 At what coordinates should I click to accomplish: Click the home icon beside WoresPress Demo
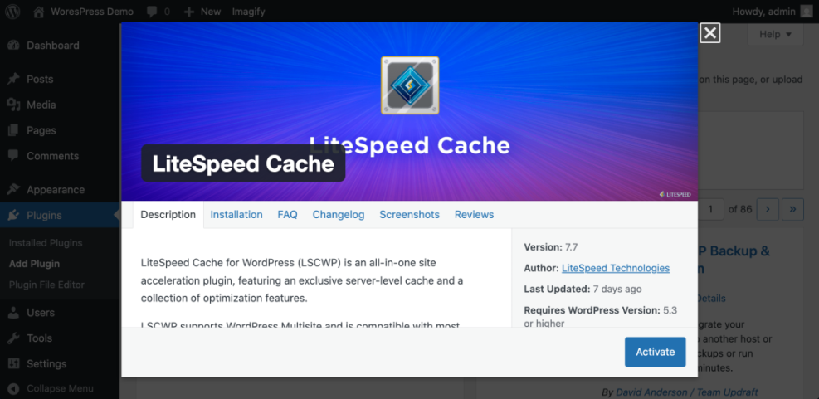coord(39,12)
